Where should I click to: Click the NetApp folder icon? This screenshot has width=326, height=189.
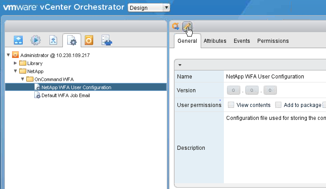coord(23,71)
